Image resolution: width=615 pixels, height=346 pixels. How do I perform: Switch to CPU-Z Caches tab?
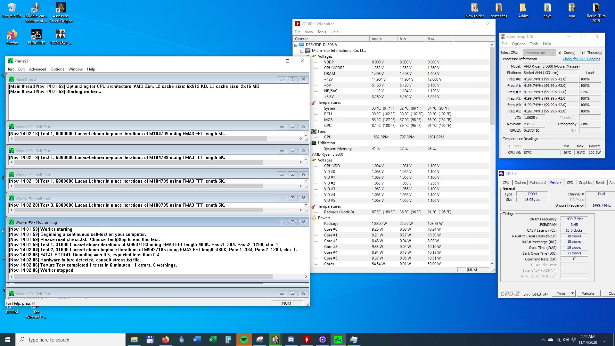(x=520, y=183)
